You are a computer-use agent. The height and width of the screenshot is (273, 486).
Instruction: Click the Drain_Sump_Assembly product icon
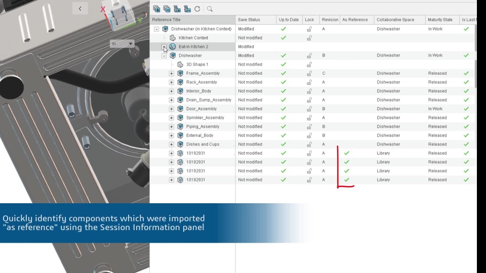point(180,100)
